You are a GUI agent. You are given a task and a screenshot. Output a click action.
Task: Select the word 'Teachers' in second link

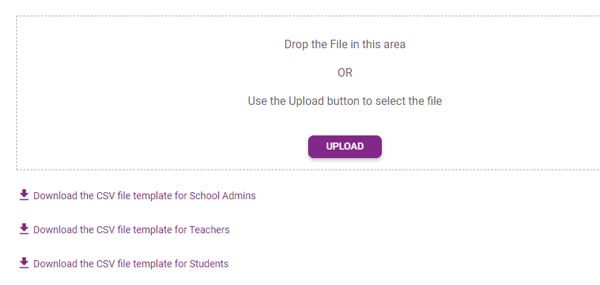(209, 230)
